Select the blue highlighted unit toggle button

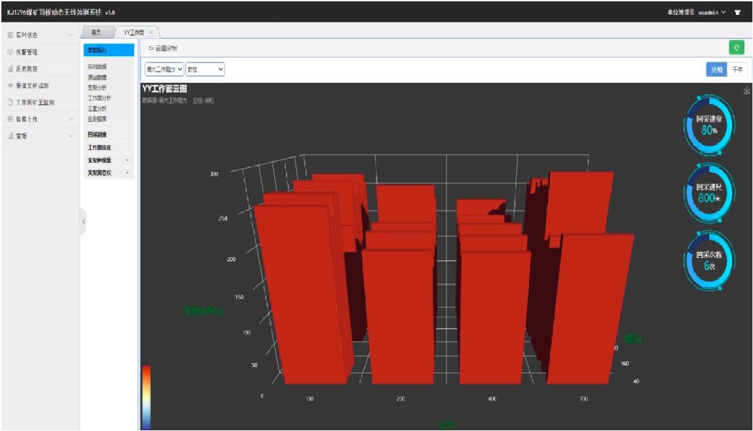[716, 70]
